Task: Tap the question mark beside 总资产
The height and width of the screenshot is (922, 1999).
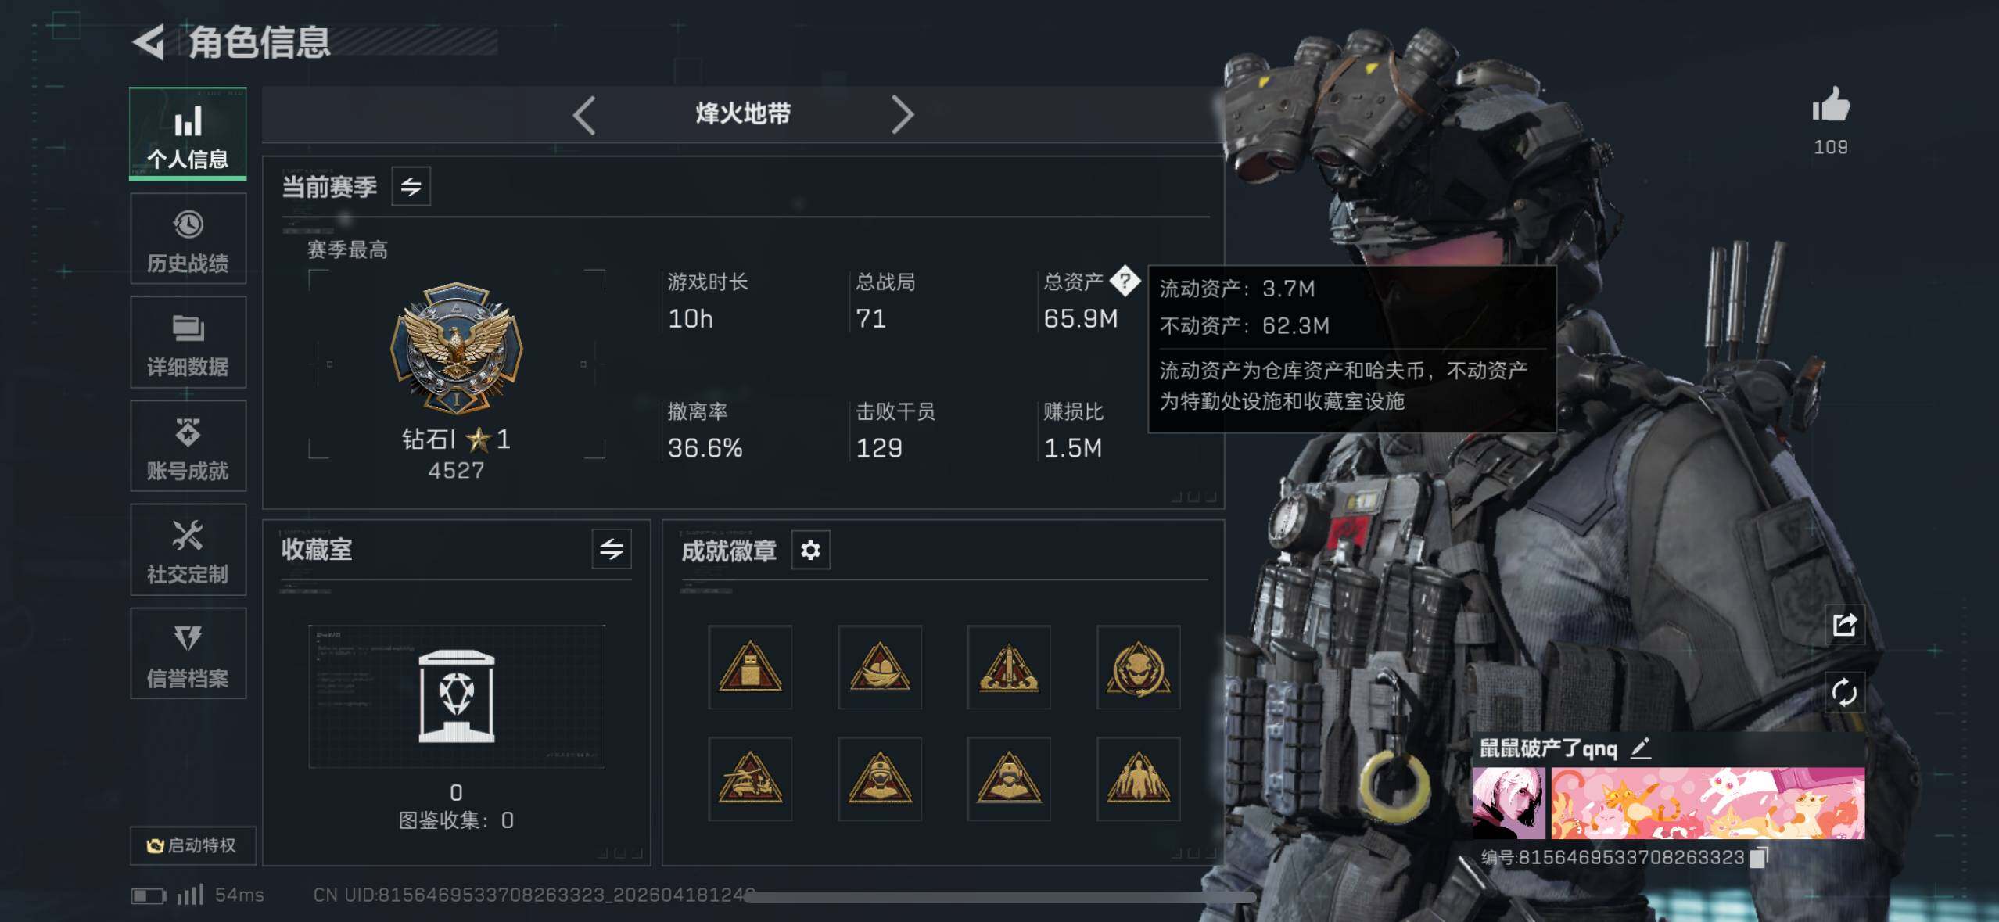Action: coord(1125,281)
